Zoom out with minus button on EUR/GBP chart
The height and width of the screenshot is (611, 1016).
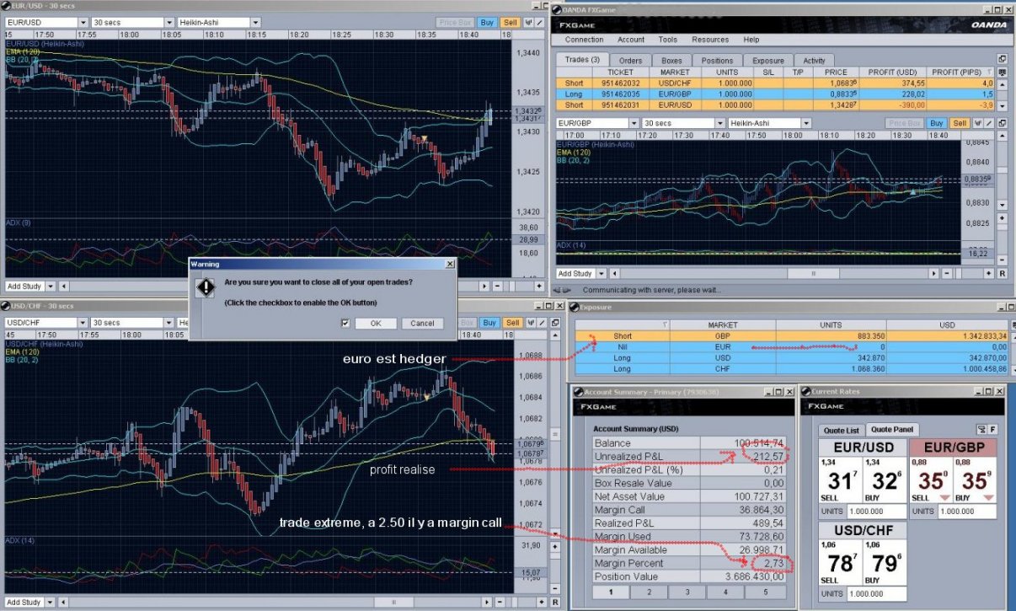pyautogui.click(x=947, y=274)
